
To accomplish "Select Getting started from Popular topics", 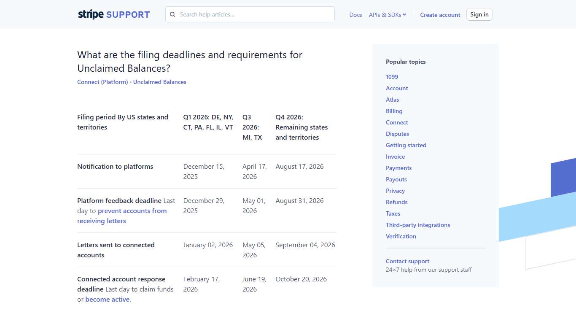I will click(406, 145).
